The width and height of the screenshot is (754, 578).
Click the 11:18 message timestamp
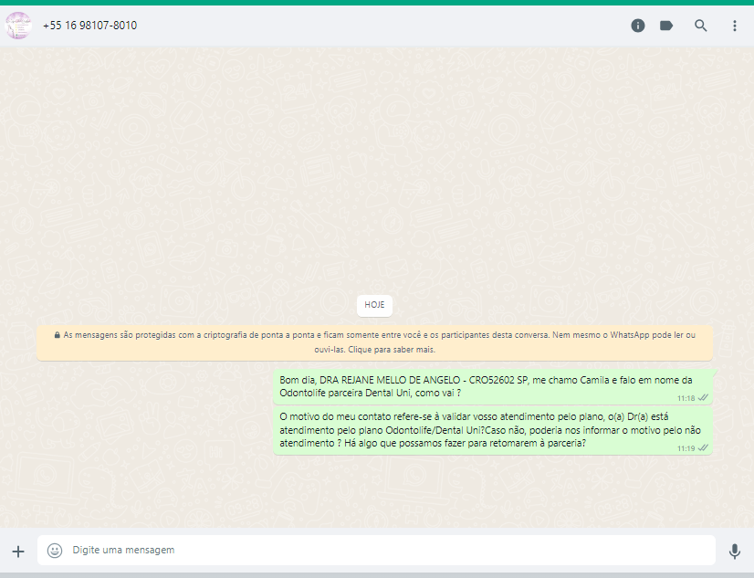tap(686, 398)
